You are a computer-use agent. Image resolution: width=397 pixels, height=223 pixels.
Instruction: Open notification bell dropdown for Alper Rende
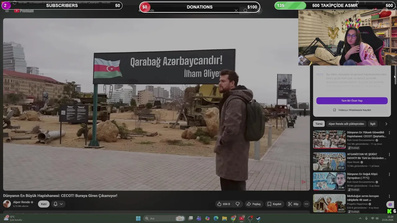pos(58,204)
